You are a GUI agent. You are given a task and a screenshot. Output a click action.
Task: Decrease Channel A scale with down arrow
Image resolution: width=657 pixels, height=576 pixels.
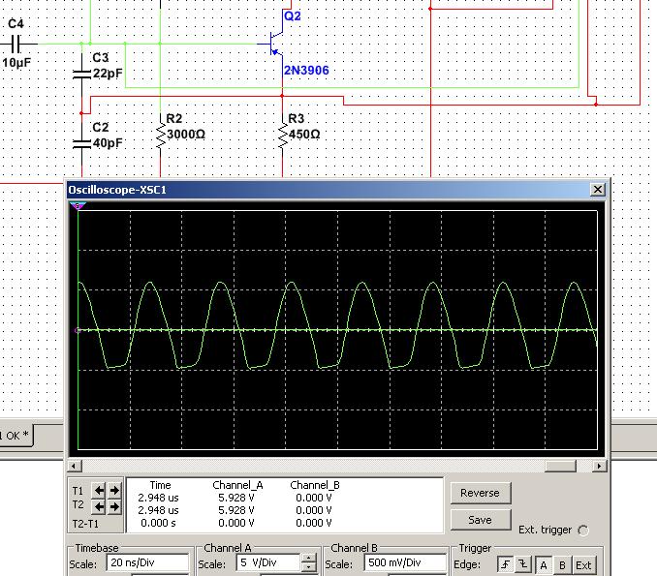[x=308, y=566]
